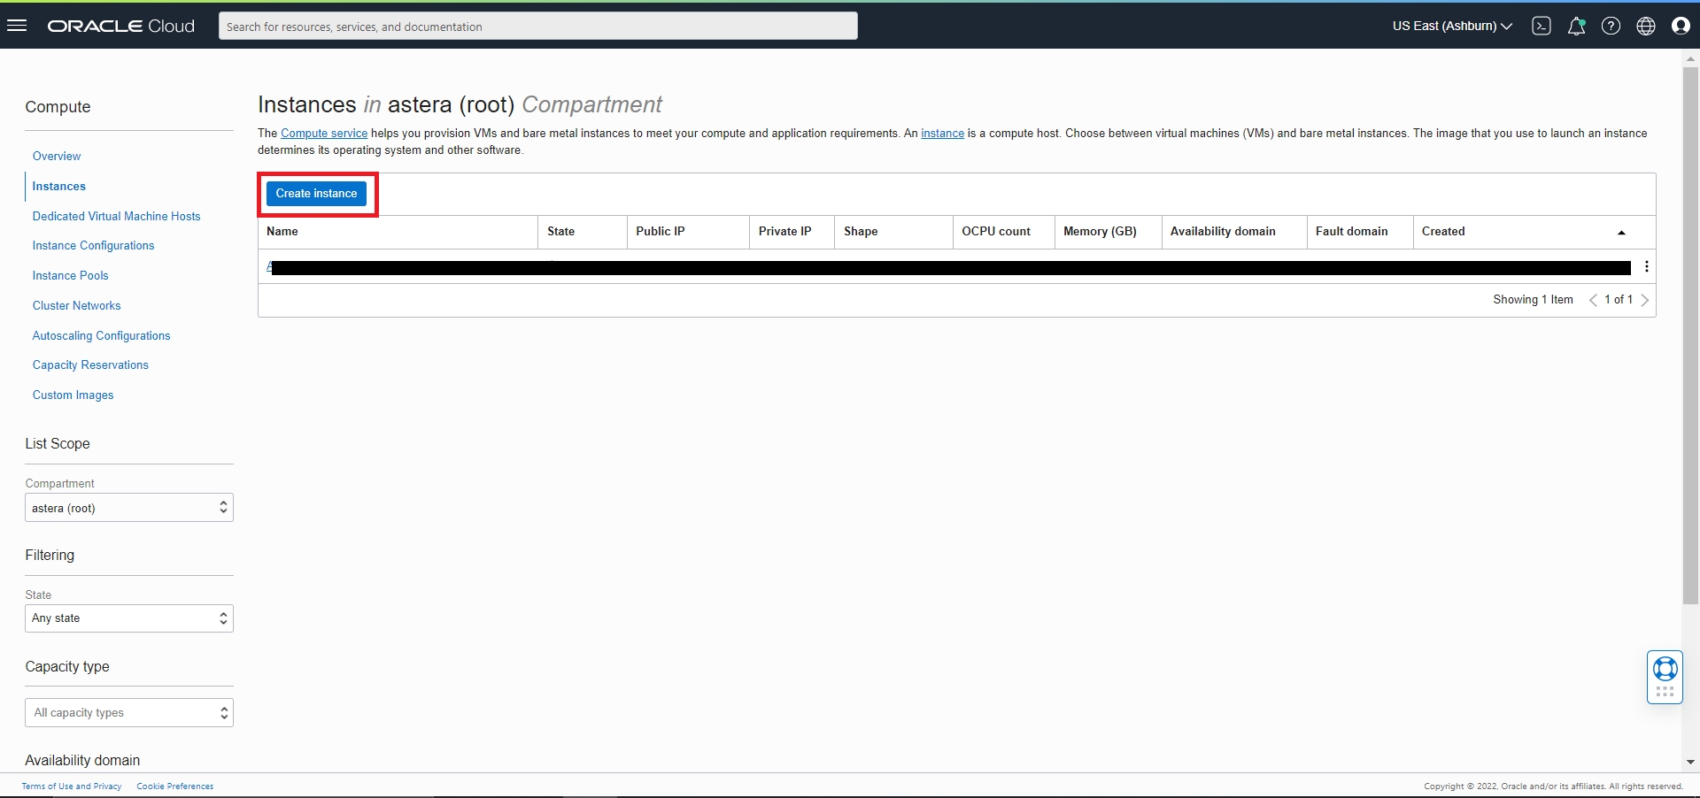Click the language globe icon
This screenshot has width=1700, height=798.
(1646, 26)
